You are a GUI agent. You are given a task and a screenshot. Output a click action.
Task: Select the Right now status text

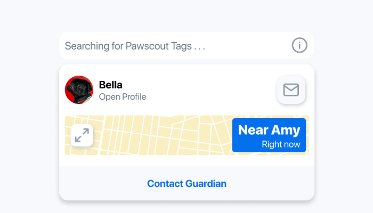click(x=281, y=144)
